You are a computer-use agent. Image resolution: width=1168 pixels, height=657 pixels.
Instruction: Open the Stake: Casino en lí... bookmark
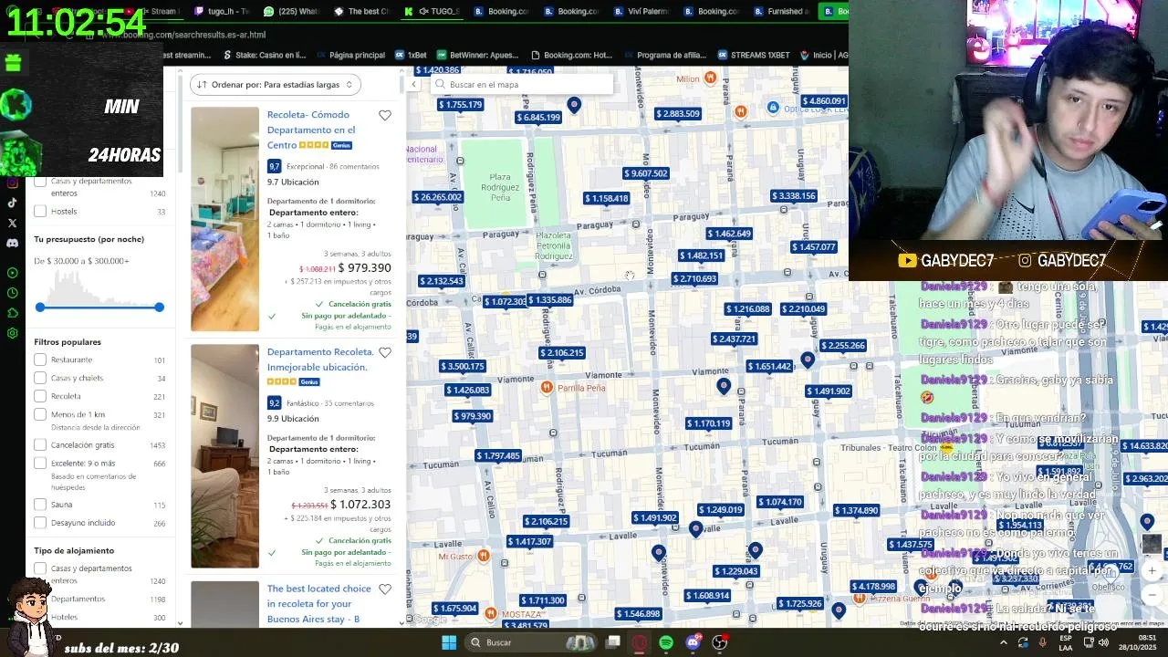pyautogui.click(x=265, y=55)
